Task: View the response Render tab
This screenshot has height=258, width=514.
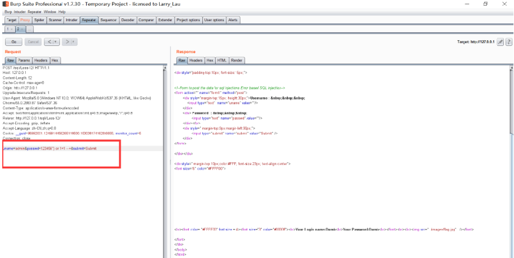Action: 237,60
